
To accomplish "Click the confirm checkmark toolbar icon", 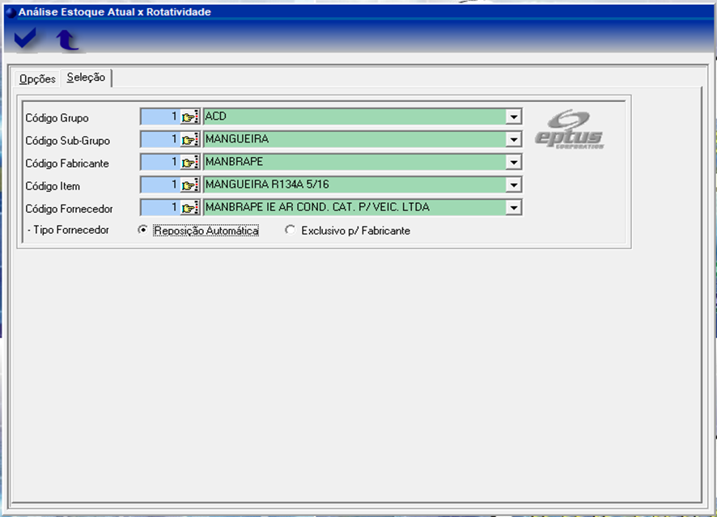I will pyautogui.click(x=25, y=38).
